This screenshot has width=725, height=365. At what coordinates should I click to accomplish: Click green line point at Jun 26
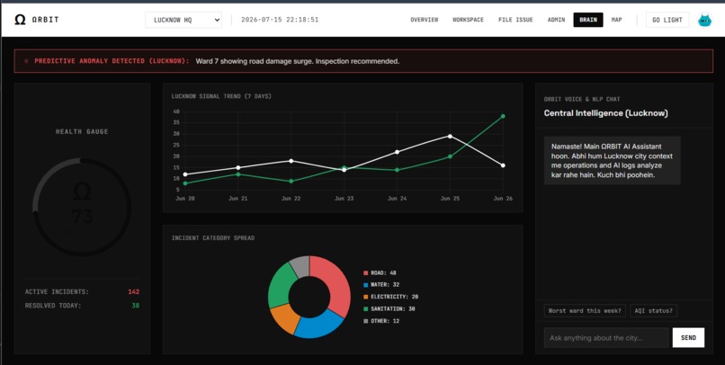click(503, 117)
